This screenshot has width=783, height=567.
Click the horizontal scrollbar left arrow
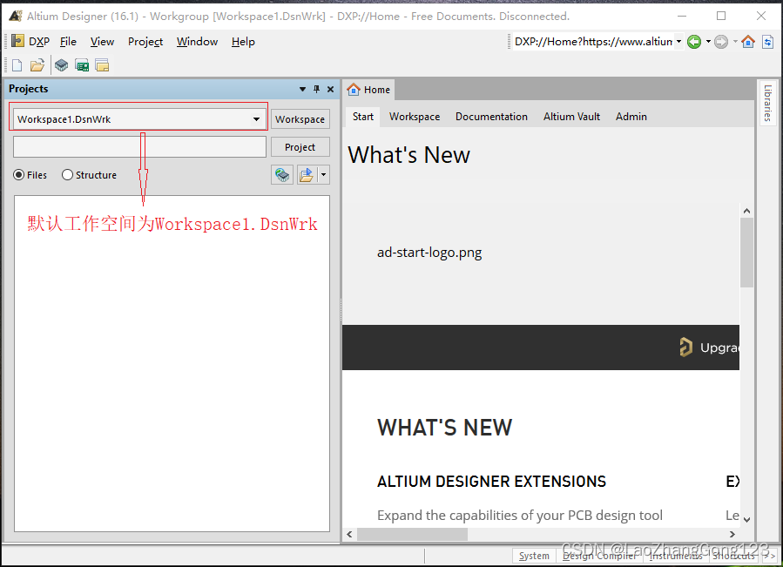pyautogui.click(x=349, y=535)
